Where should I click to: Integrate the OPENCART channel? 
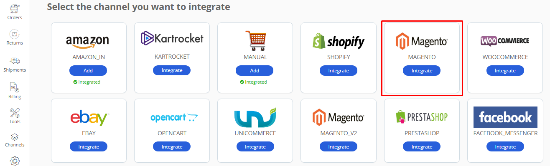pyautogui.click(x=172, y=147)
